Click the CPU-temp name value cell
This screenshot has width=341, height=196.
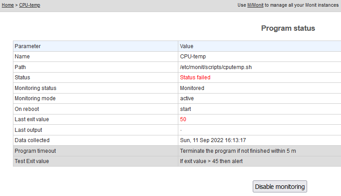point(193,57)
